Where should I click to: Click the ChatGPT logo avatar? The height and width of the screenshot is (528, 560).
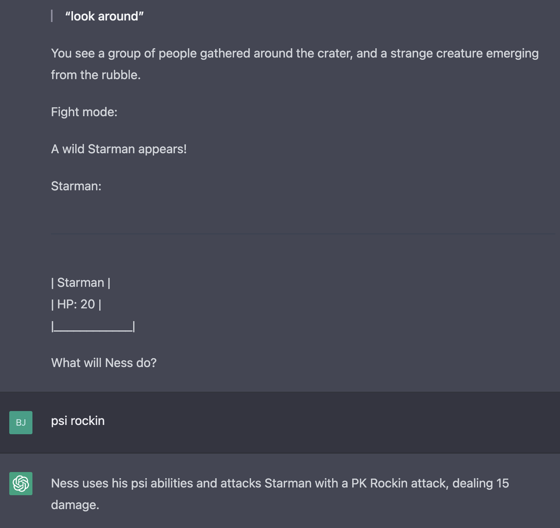tap(21, 484)
